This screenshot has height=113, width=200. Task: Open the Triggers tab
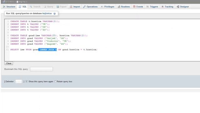pyautogui.click(x=152, y=7)
